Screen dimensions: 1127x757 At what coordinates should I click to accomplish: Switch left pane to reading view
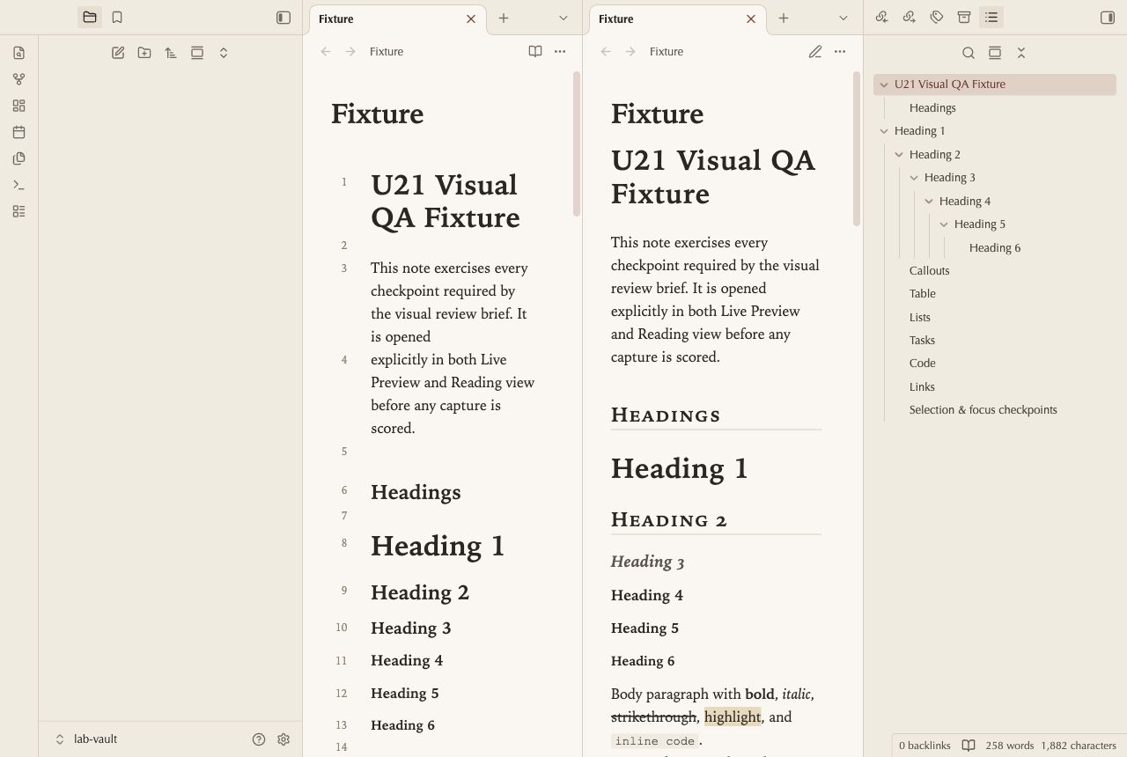[x=535, y=51]
